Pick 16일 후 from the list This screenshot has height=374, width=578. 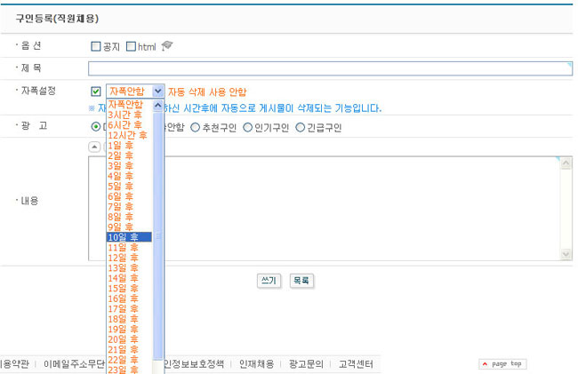(x=129, y=298)
